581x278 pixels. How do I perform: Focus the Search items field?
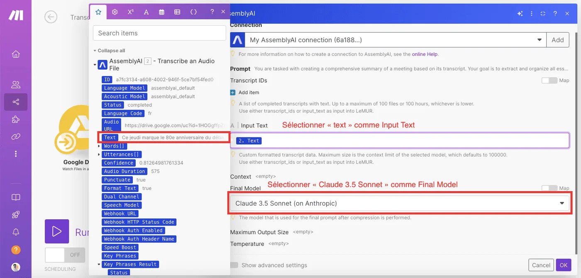pos(159,33)
